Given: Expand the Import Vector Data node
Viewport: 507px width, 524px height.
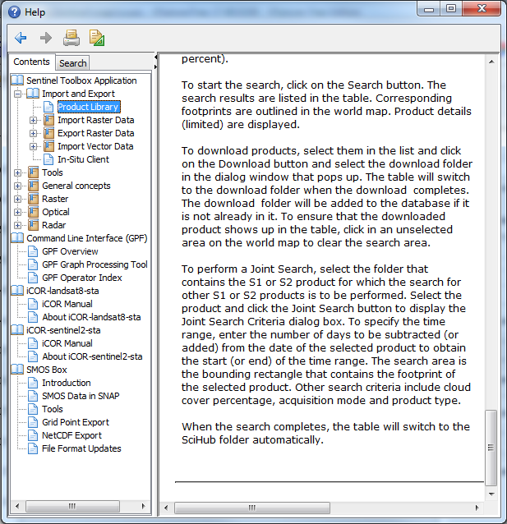Looking at the screenshot, I should pyautogui.click(x=33, y=146).
